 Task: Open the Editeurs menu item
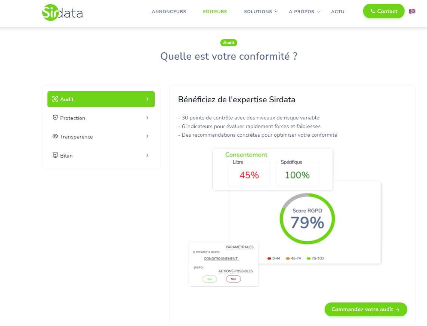[x=215, y=12]
